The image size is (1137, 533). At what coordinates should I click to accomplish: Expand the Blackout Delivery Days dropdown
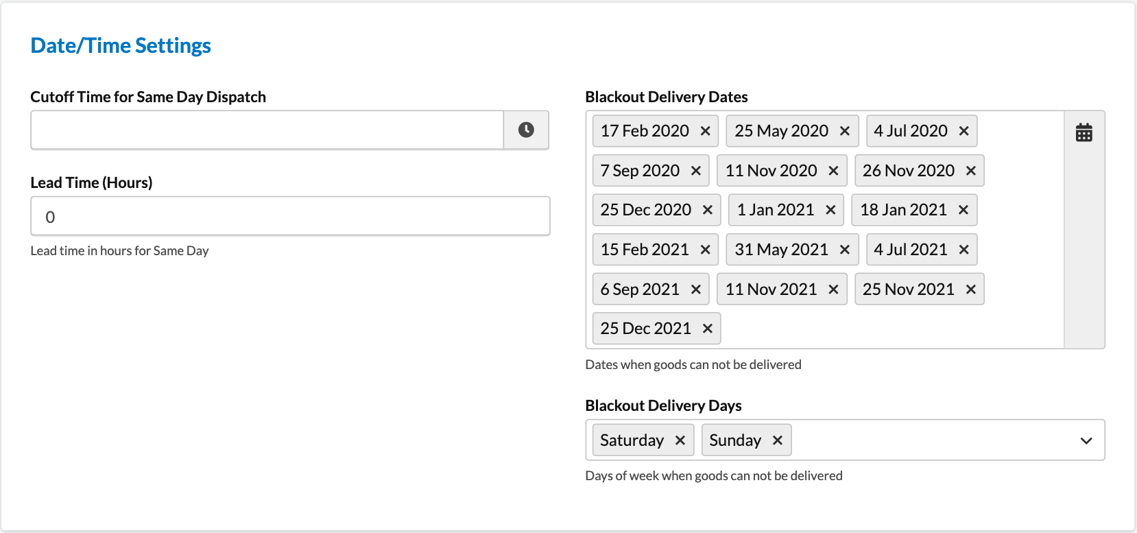[1086, 440]
